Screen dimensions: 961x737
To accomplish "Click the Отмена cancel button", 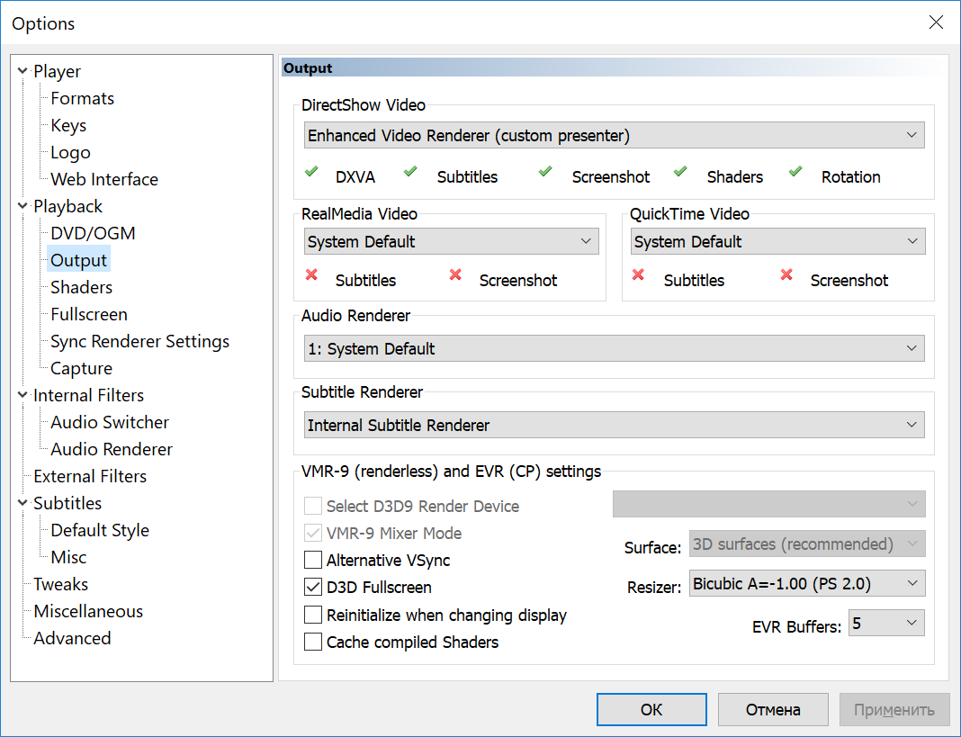I will pyautogui.click(x=772, y=709).
